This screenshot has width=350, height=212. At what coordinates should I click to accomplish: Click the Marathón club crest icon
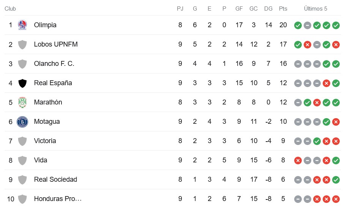[x=22, y=103]
